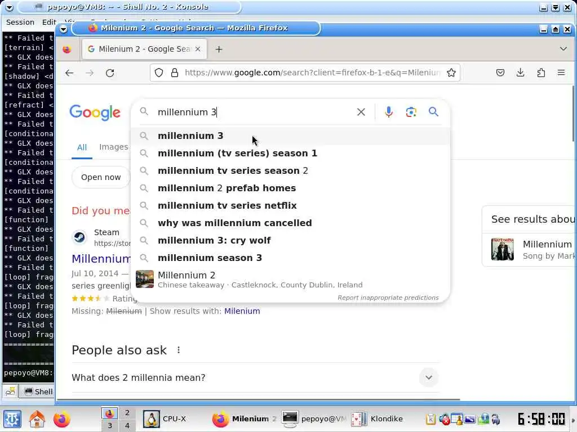Screen dimensions: 577x432
Task: Switch to the Images results tab
Action: click(114, 147)
